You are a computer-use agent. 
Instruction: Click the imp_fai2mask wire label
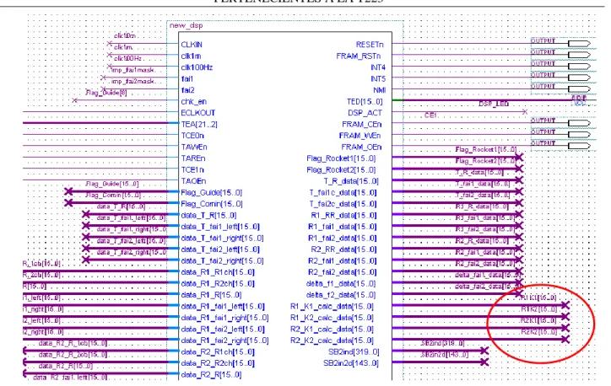click(x=133, y=81)
